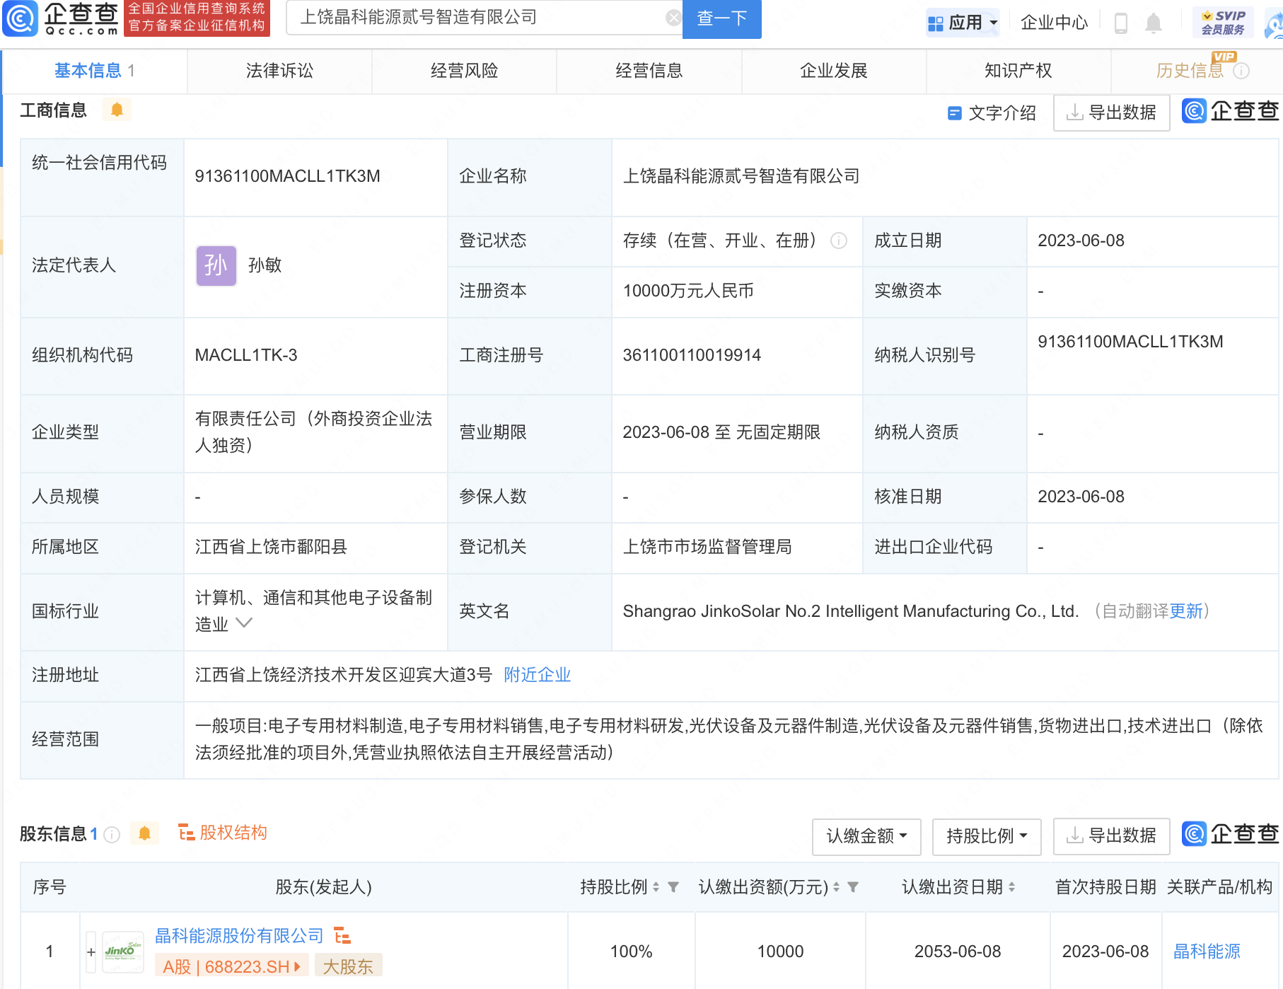Switch to 历史信息 VIP tab

click(1190, 71)
